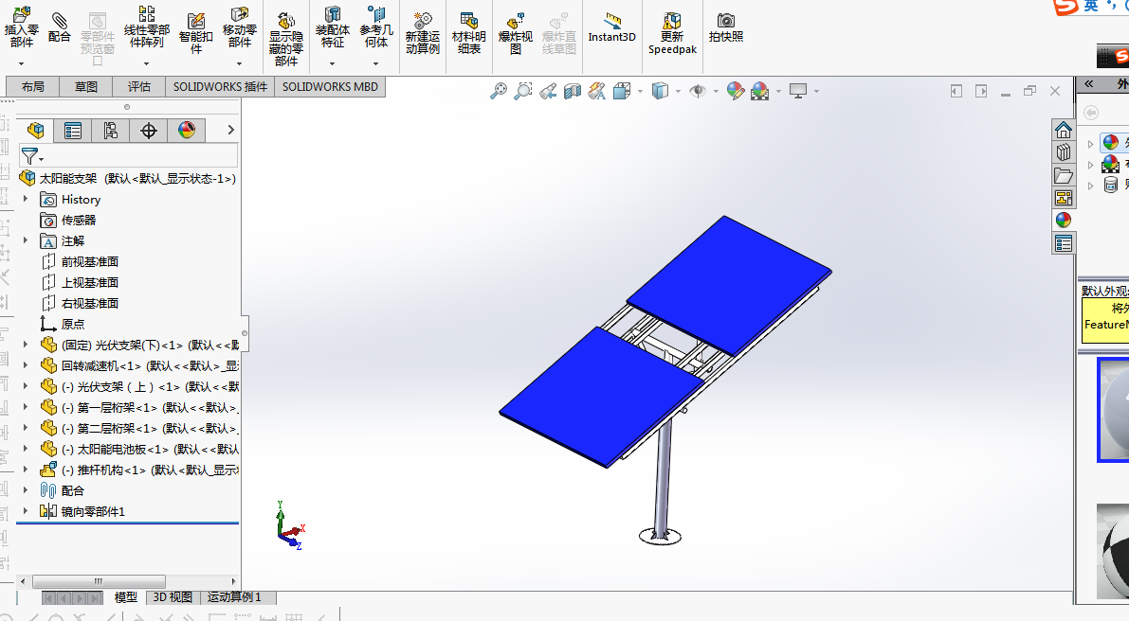Switch to the 评估 tab
This screenshot has height=621, width=1129.
click(138, 86)
